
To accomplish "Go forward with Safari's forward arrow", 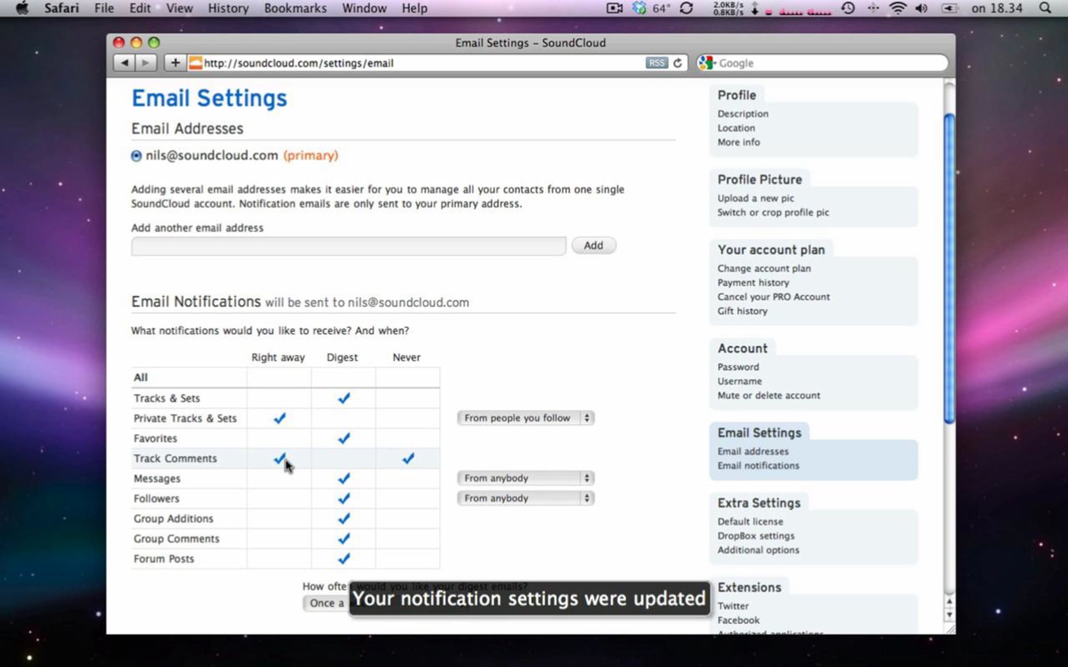I will pos(146,63).
